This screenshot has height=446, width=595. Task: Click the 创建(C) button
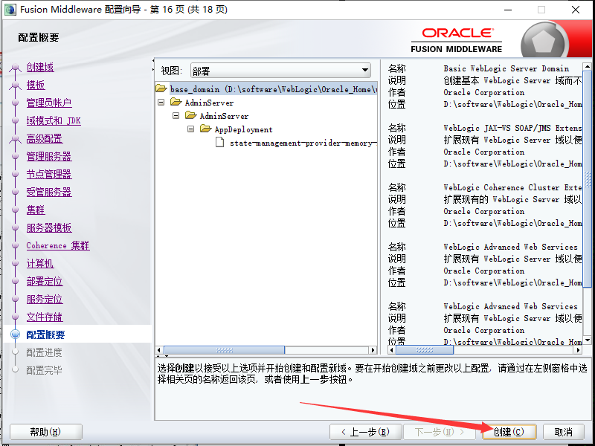(509, 432)
